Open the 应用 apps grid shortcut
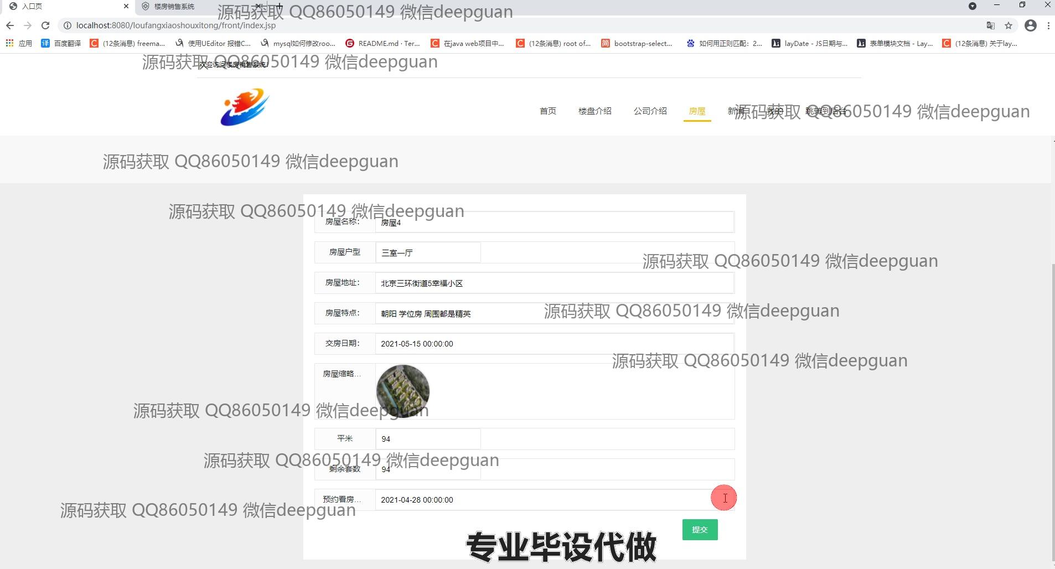1055x569 pixels. point(19,43)
